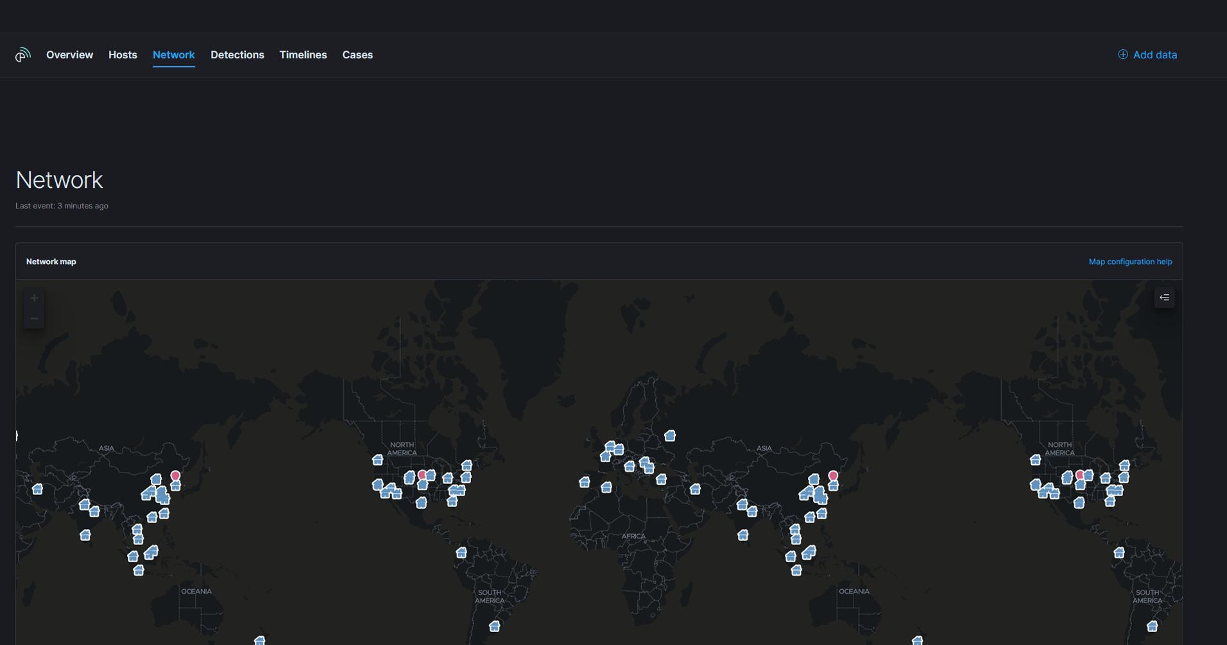1227x645 pixels.
Task: Click marker on northern South America, center map
Action: (461, 553)
